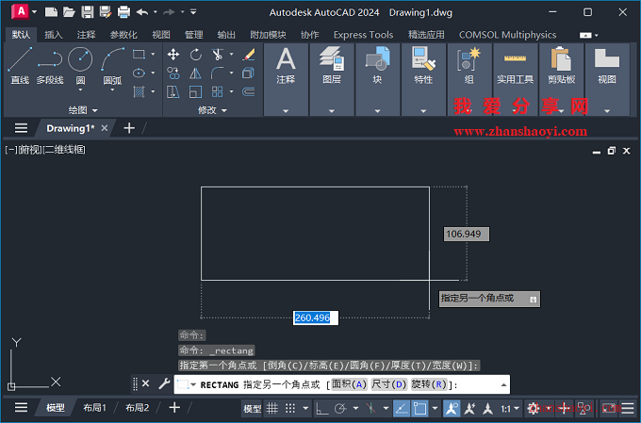Viewport: 641px width, 423px height.
Task: Toggle 2D object snap in status bar
Action: click(419, 408)
